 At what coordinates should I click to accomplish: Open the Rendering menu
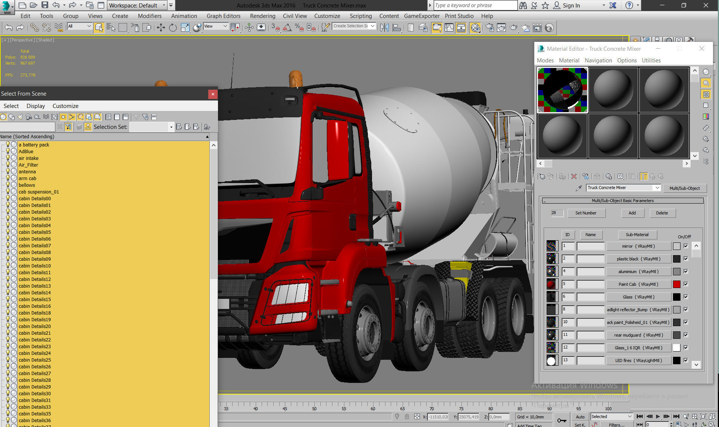[262, 16]
